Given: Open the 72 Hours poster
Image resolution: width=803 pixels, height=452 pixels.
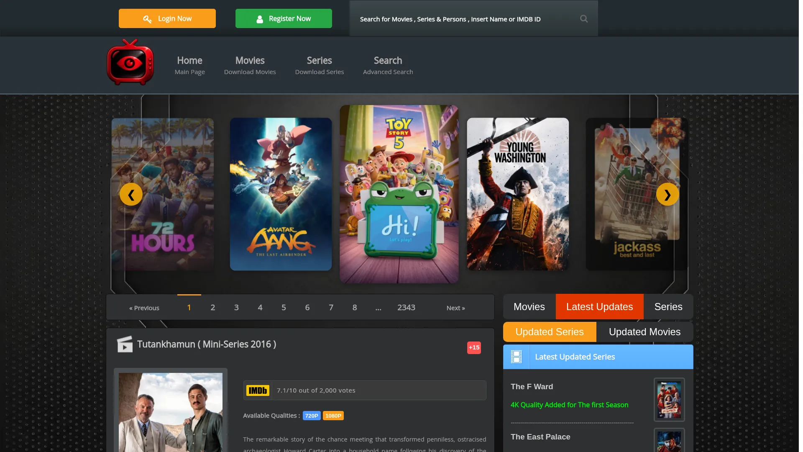Looking at the screenshot, I should [x=163, y=194].
